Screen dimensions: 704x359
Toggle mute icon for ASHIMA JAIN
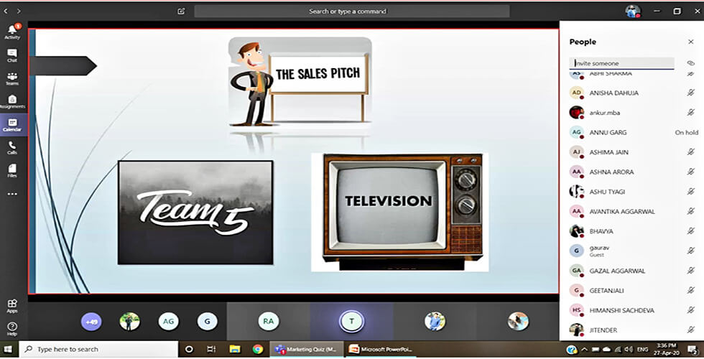coord(690,152)
